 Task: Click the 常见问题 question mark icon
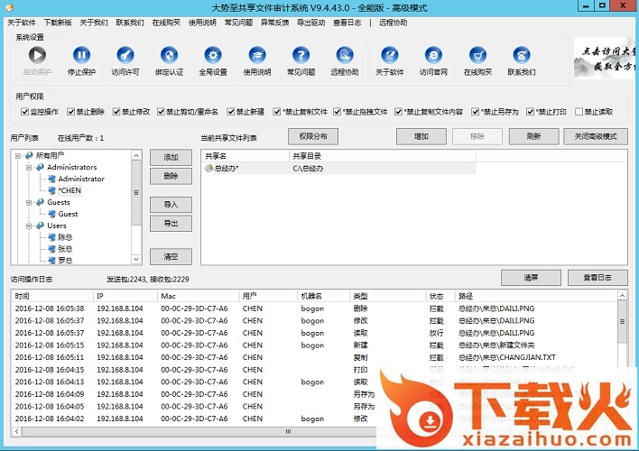[x=301, y=56]
